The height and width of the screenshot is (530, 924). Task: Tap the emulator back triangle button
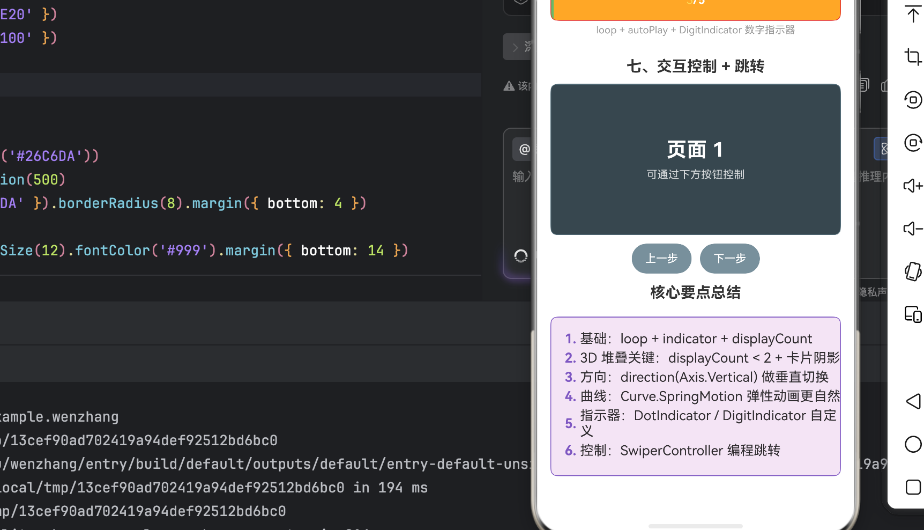tap(913, 401)
